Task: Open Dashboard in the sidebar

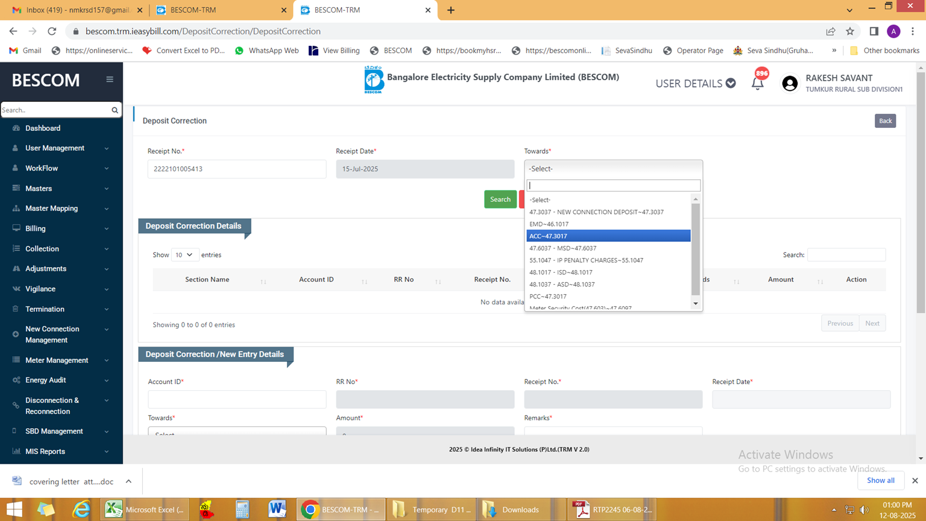Action: (43, 128)
